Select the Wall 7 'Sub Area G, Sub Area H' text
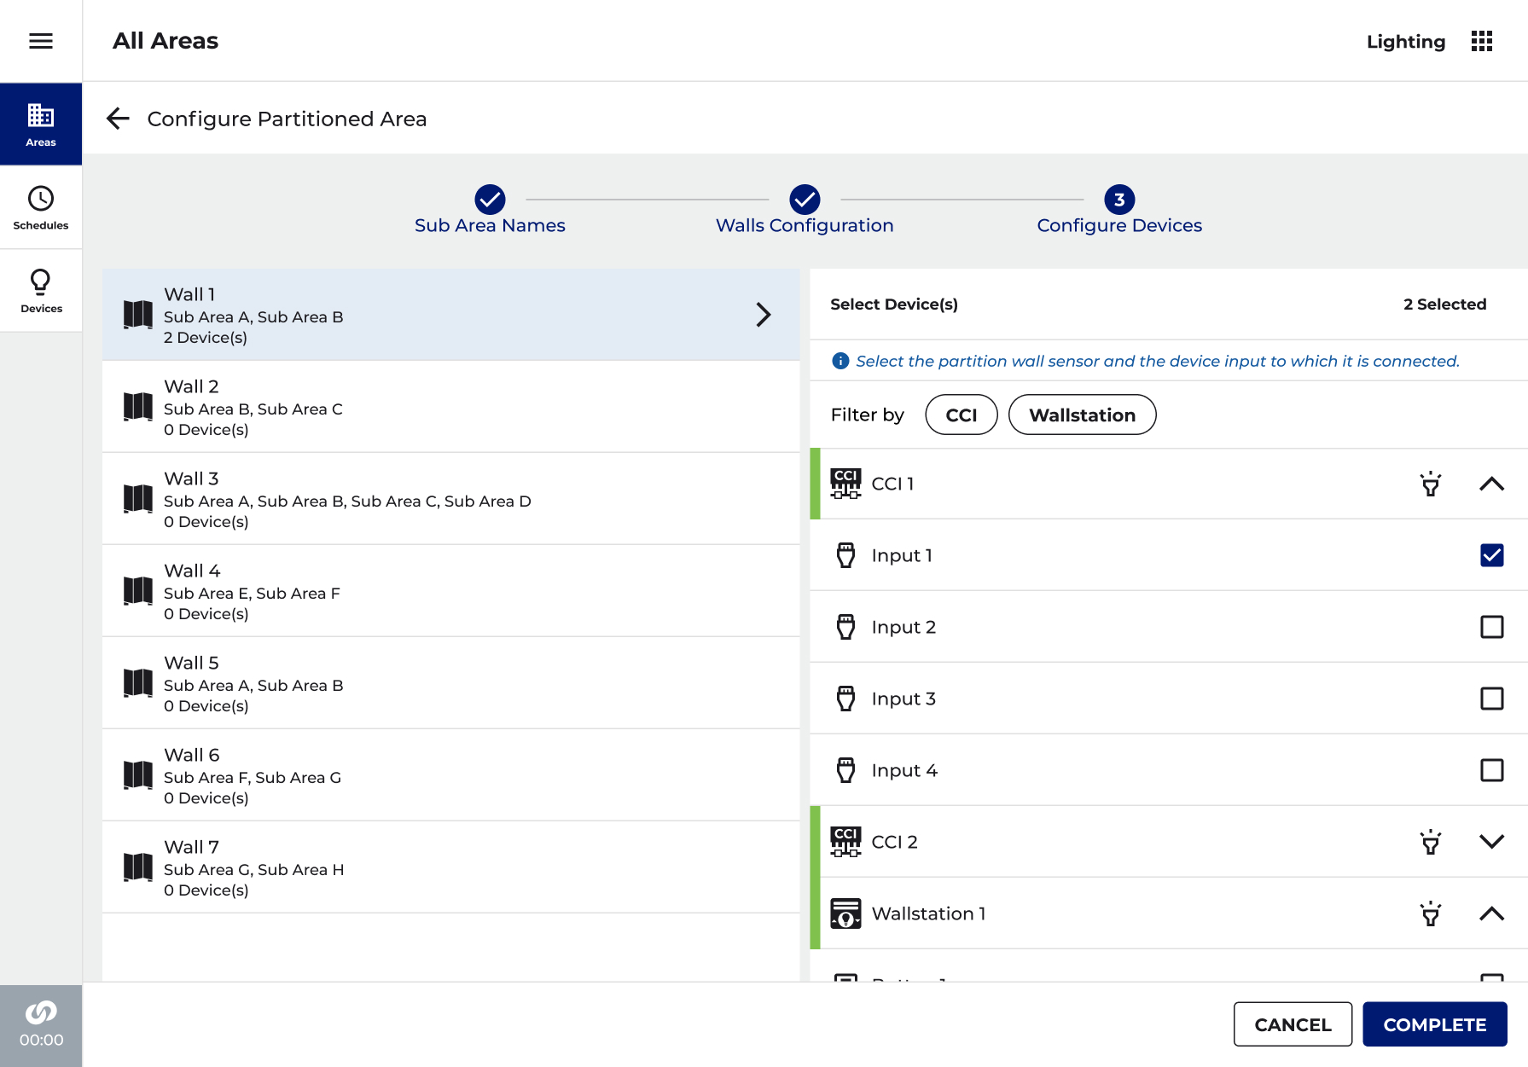Image resolution: width=1528 pixels, height=1067 pixels. pos(253,869)
